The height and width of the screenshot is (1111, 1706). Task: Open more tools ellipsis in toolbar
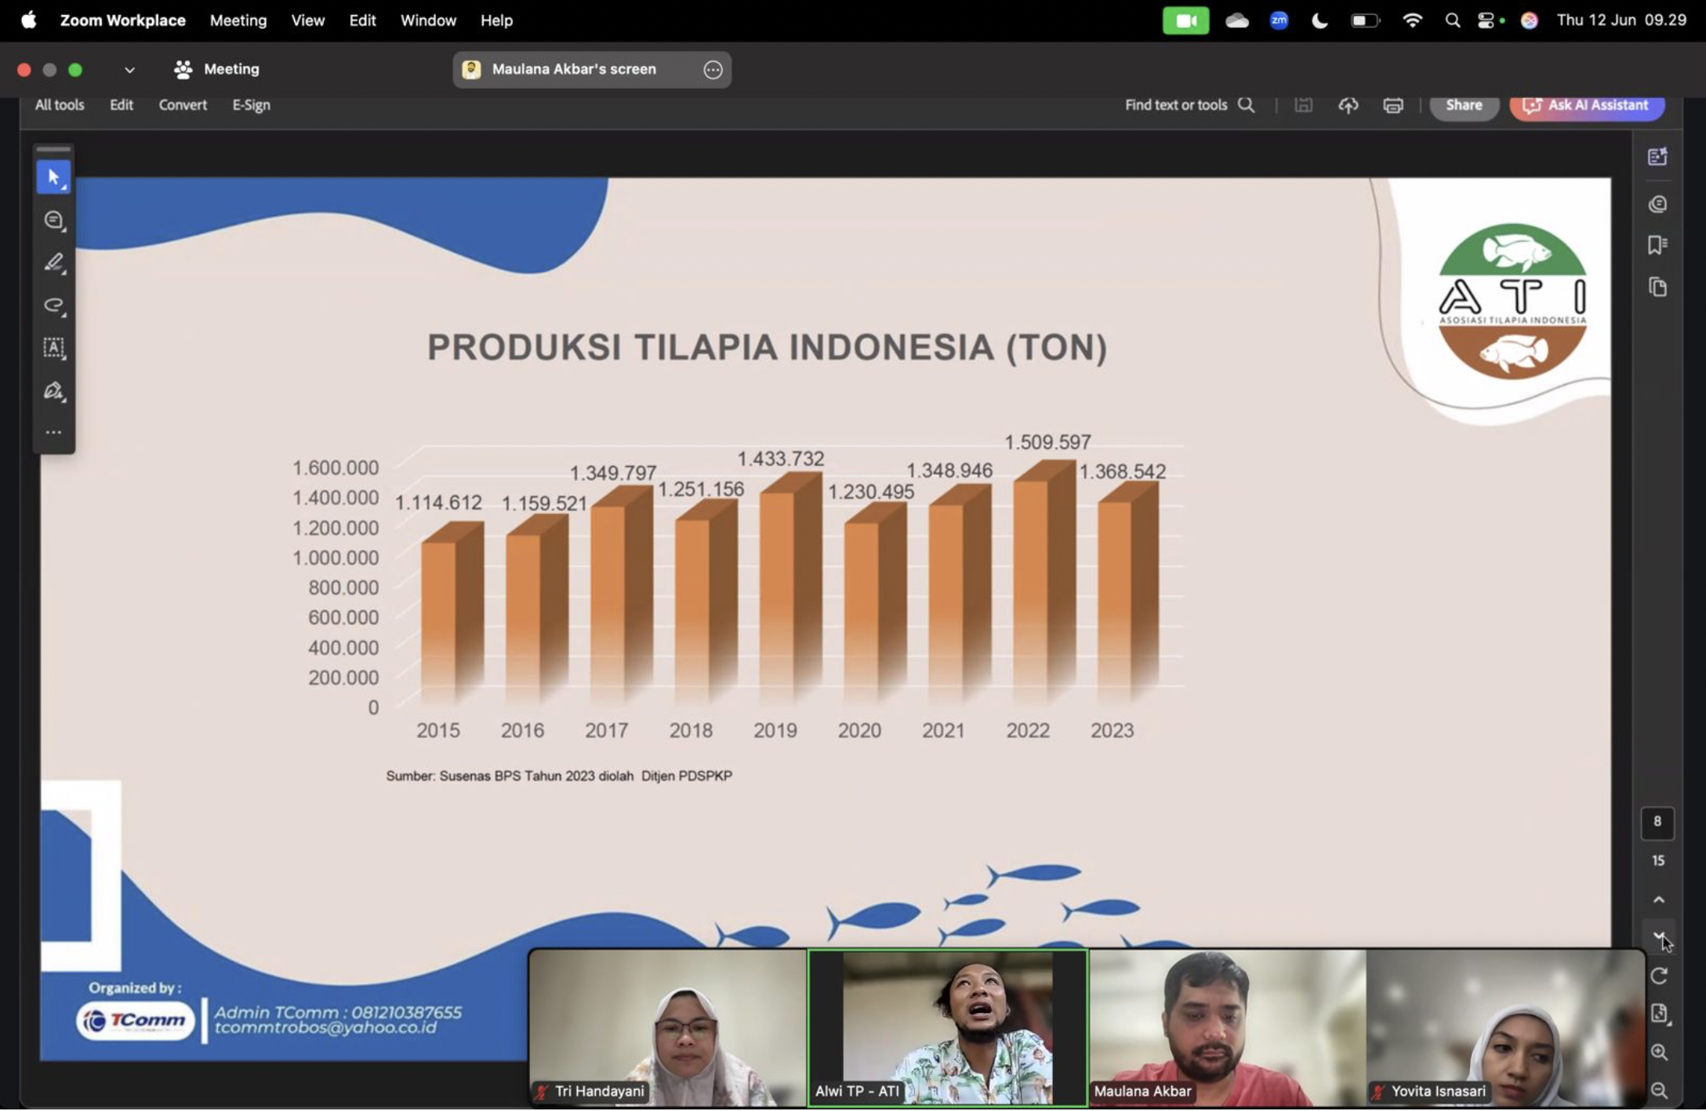click(53, 432)
